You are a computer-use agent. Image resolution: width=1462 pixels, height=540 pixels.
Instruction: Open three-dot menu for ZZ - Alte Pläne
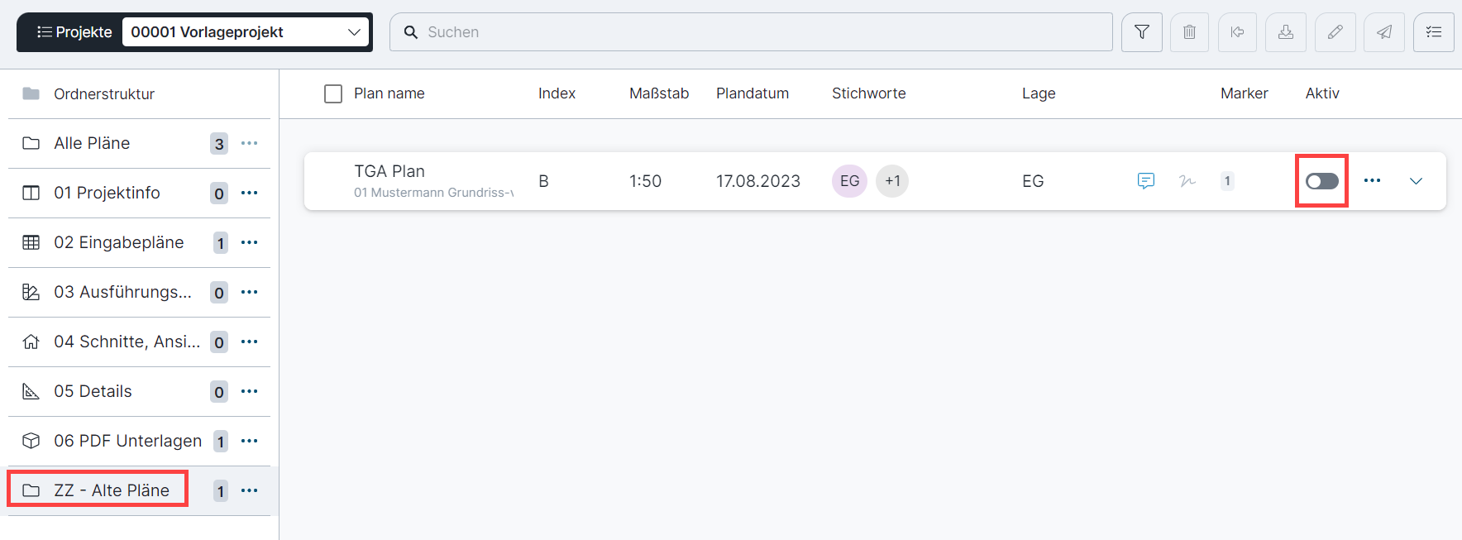(x=250, y=490)
